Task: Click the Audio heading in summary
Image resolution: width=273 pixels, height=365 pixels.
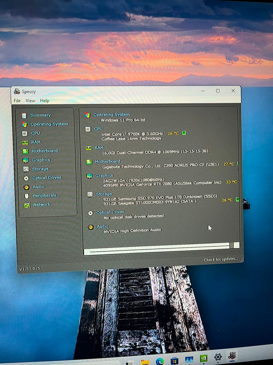Action: pos(102,226)
